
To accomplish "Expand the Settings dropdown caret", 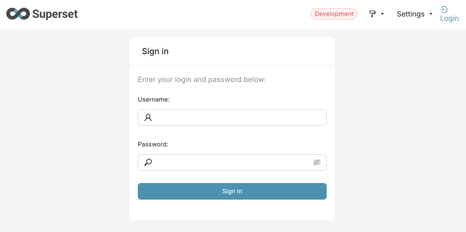I will point(431,14).
